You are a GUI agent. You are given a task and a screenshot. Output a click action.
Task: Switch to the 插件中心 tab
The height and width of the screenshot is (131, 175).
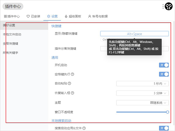[x=12, y=16]
